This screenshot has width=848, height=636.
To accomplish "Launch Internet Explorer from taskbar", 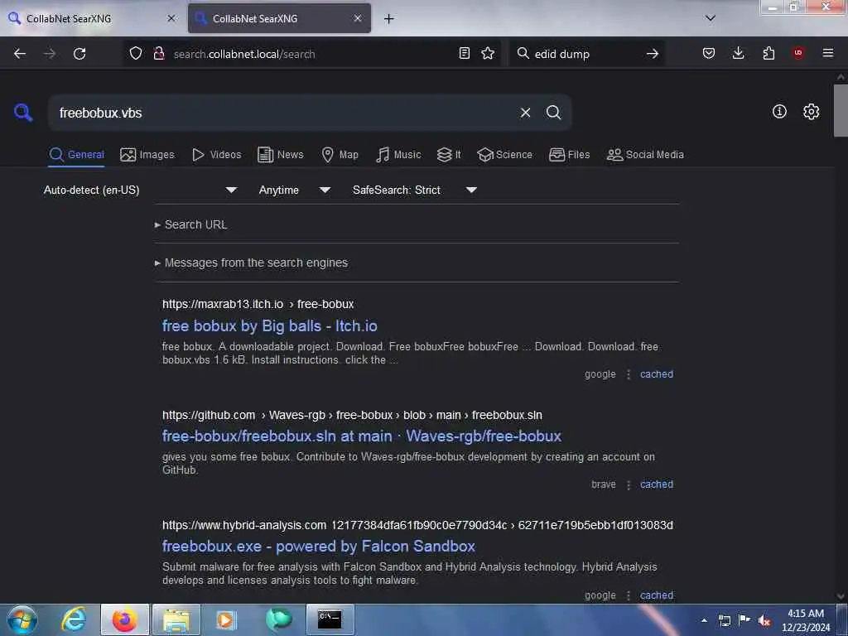I will (74, 619).
